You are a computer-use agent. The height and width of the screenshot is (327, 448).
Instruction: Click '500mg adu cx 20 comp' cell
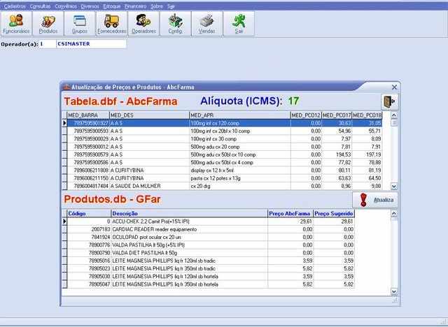240,147
